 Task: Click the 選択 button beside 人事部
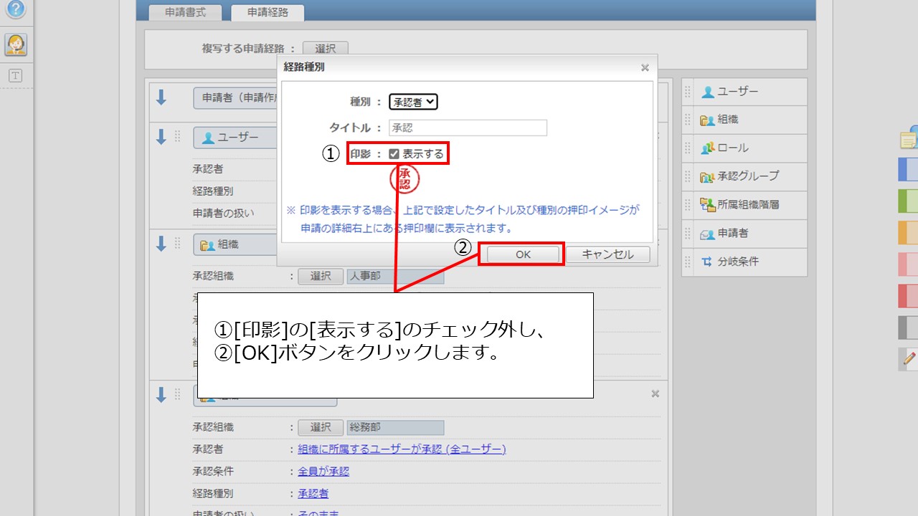[x=321, y=276]
